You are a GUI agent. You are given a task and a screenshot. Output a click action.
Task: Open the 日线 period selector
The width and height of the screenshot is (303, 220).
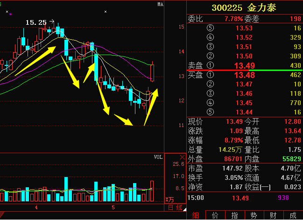[x=175, y=208]
